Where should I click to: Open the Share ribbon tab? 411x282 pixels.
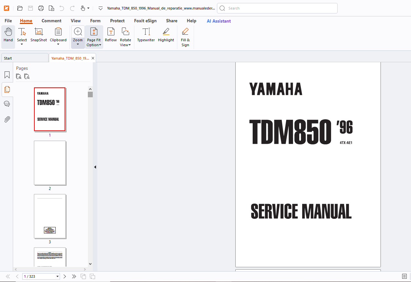tap(172, 21)
